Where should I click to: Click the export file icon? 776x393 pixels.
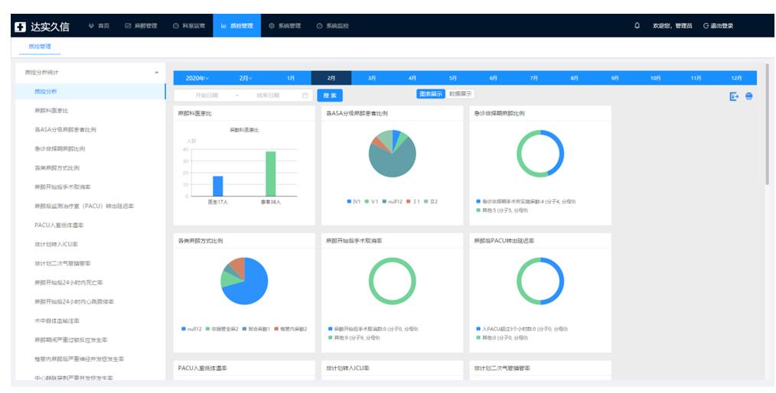pos(734,96)
